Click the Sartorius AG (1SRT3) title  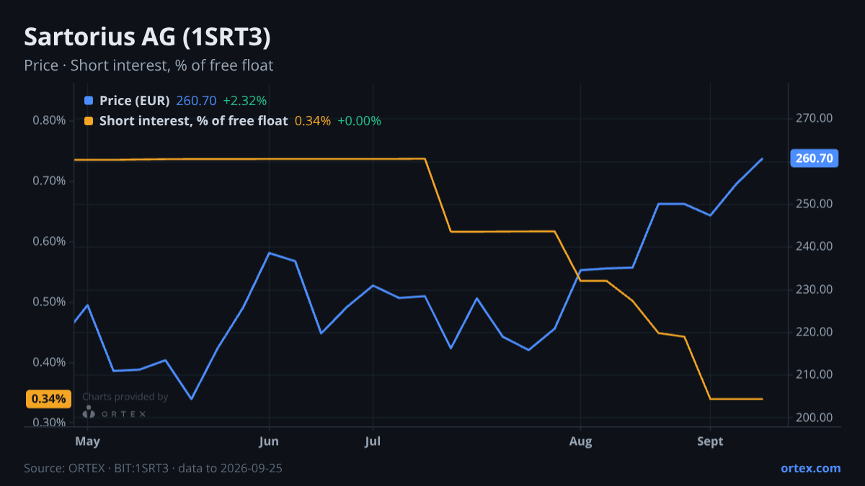(148, 37)
